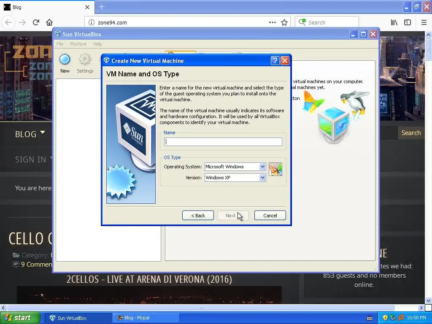Open Help menu in Sun VirtualBox

[x=97, y=44]
